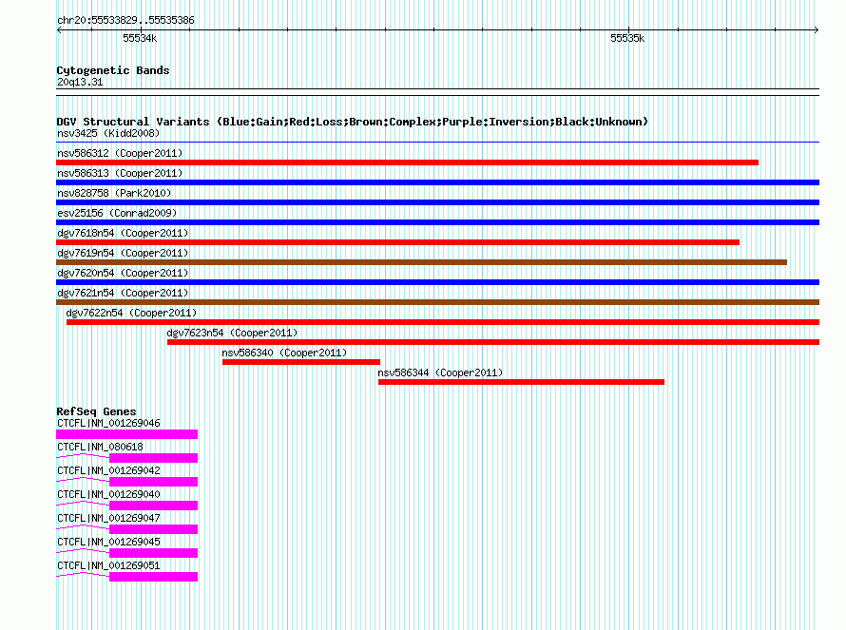Click the CTCFL|NM_001269047 magenta exon bar

click(x=153, y=529)
